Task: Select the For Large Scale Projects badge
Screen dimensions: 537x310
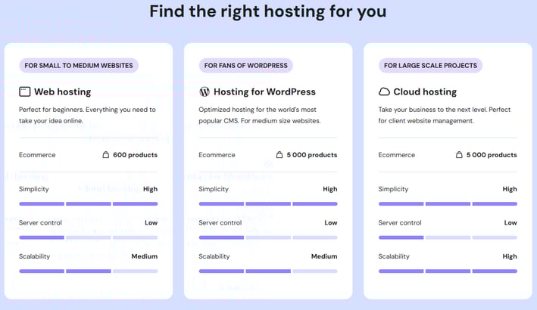Action: [x=430, y=65]
